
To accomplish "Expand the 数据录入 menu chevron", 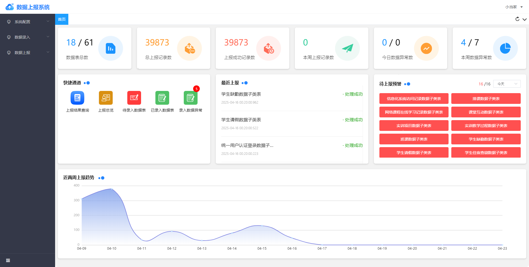I will pos(48,37).
